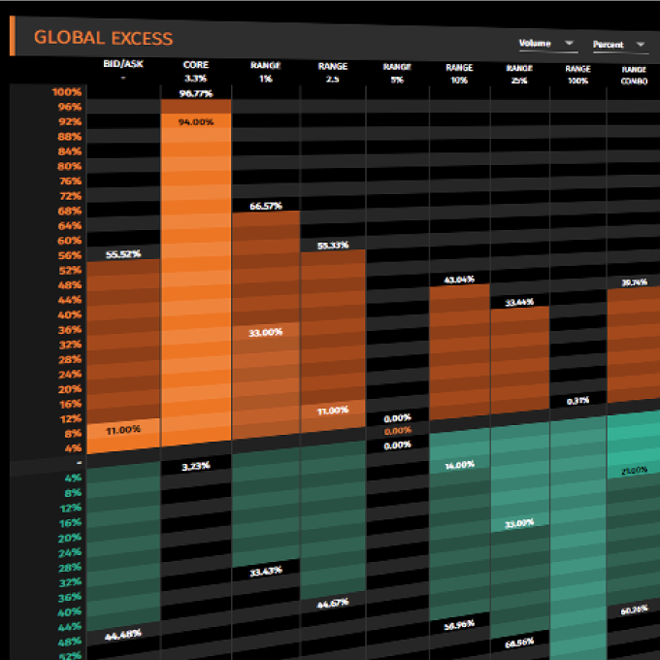660x660 pixels.
Task: Click the 80% axis label
Action: point(70,166)
